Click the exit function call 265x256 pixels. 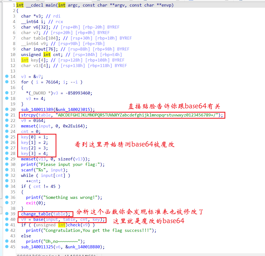click(x=31, y=203)
